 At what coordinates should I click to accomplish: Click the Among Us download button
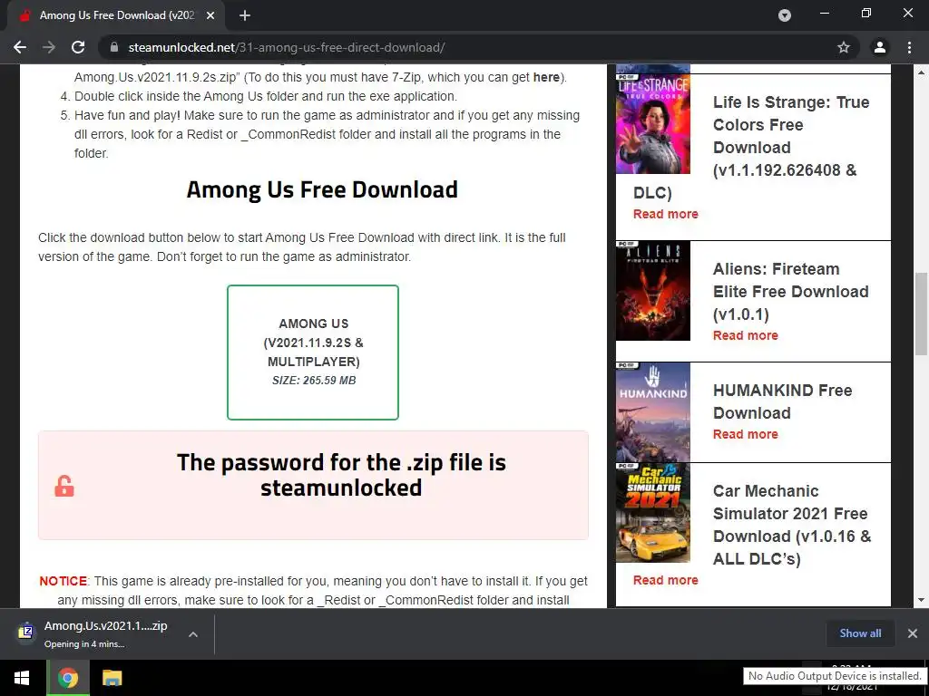pos(313,353)
